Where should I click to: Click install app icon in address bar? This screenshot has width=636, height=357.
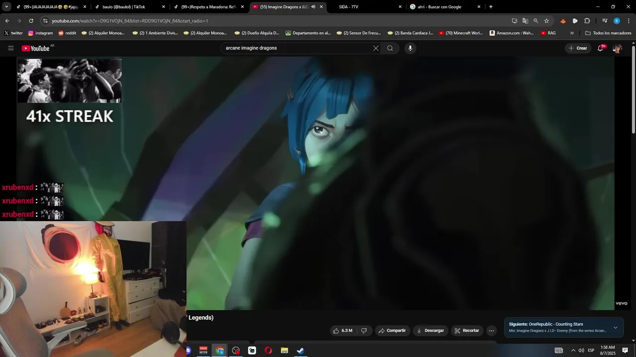(x=514, y=21)
